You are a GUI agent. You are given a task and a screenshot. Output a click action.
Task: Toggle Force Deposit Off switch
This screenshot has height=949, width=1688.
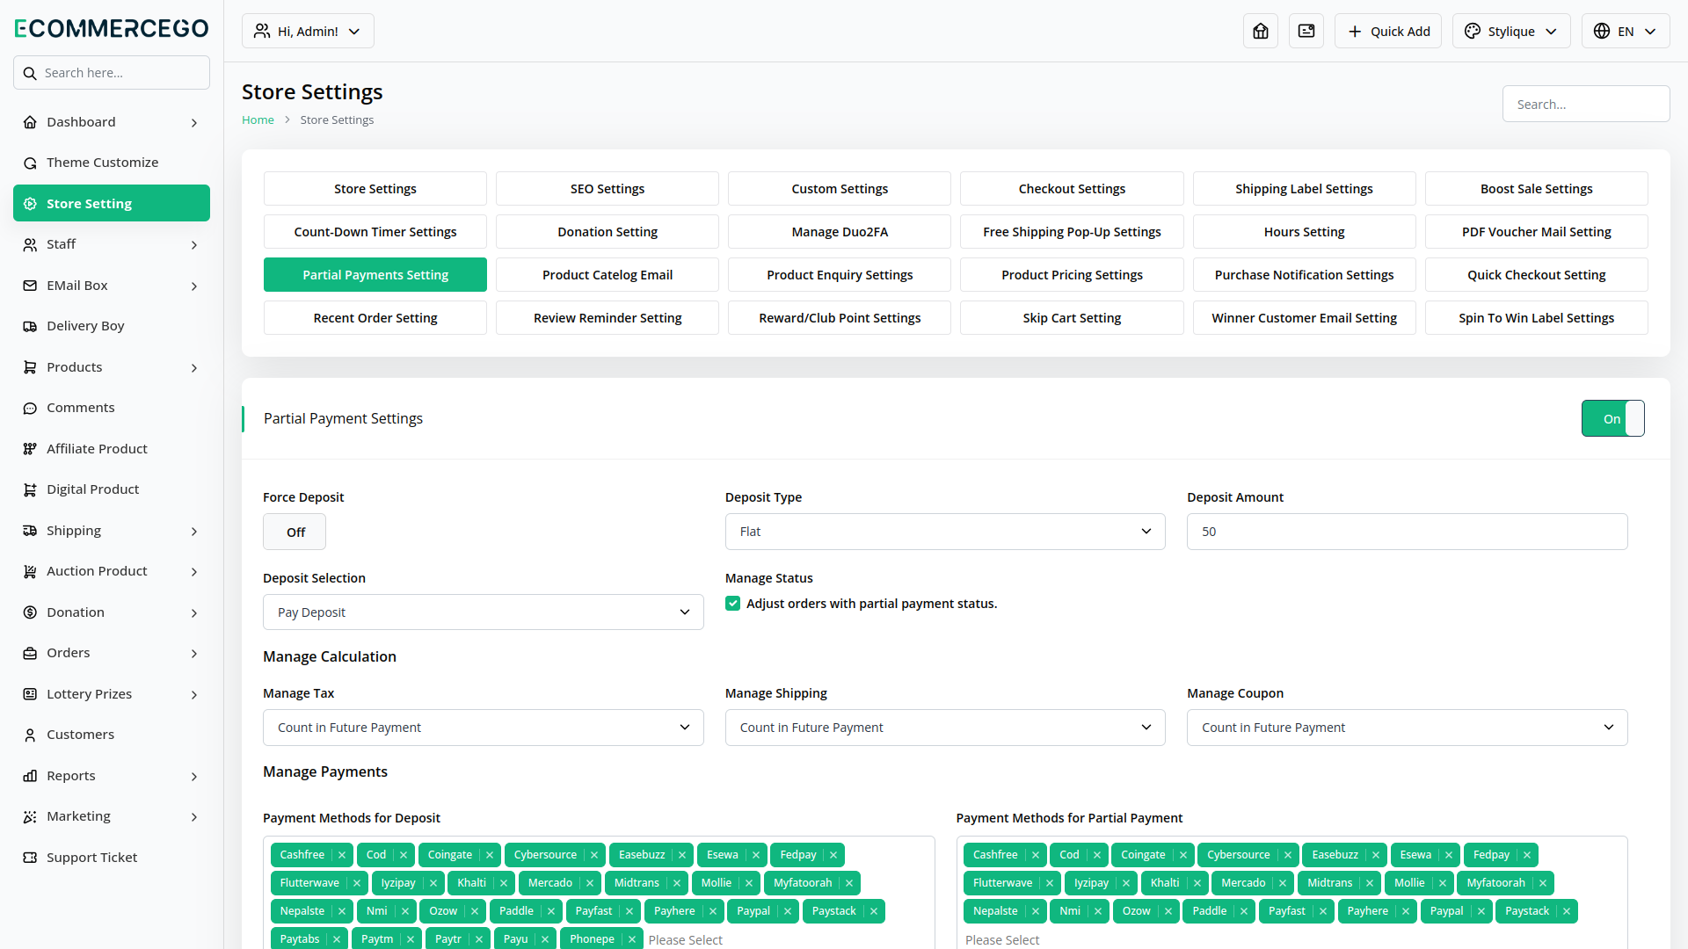(x=295, y=532)
